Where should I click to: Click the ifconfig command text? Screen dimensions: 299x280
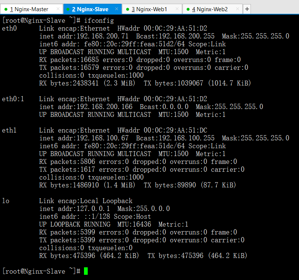click(99, 21)
